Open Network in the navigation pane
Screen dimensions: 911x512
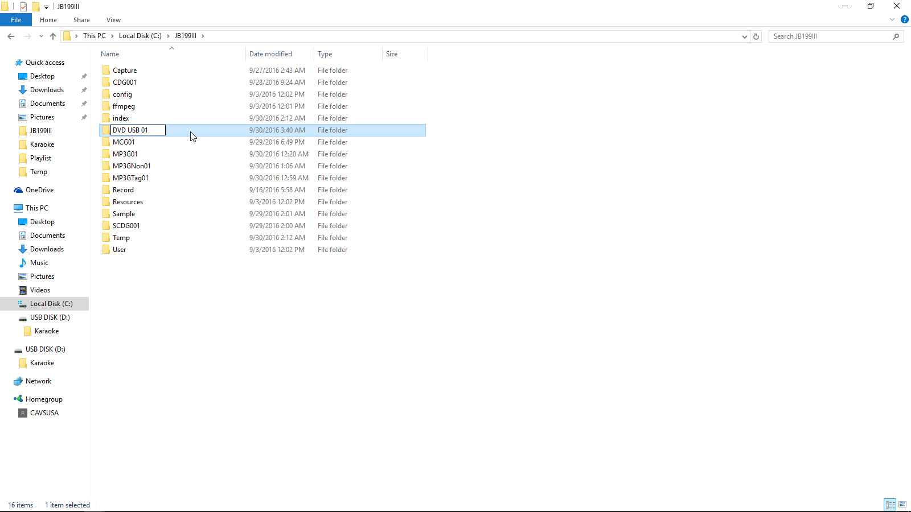pyautogui.click(x=38, y=381)
